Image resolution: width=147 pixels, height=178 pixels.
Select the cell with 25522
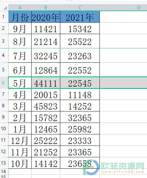[80, 41]
